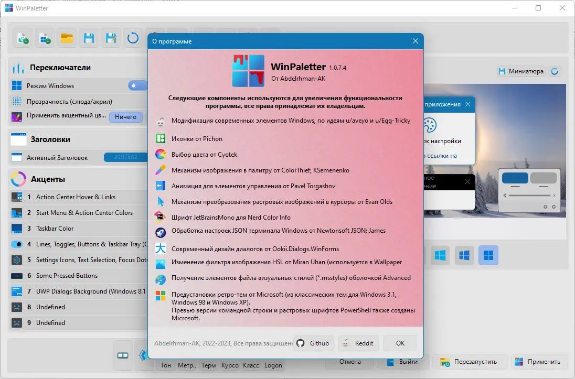Click Отмена in the main window
575x379 pixels.
click(349, 362)
